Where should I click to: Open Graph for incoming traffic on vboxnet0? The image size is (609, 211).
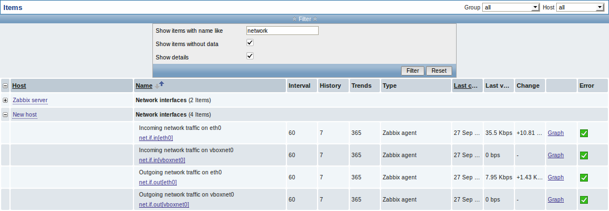(x=556, y=155)
